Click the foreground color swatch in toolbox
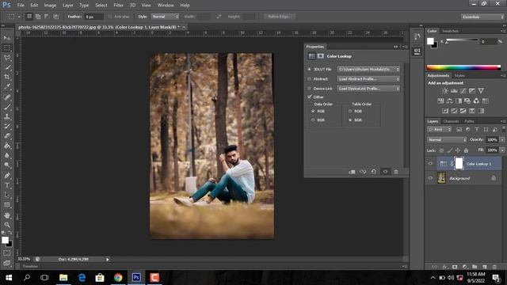Image resolution: width=507 pixels, height=285 pixels. click(5, 240)
